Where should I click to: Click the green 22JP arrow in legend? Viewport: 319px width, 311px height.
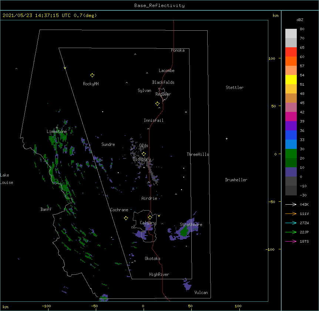291,232
